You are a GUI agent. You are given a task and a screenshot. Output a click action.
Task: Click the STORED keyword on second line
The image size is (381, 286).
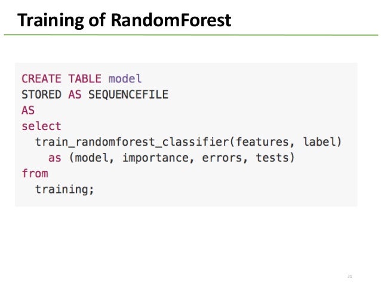41,94
